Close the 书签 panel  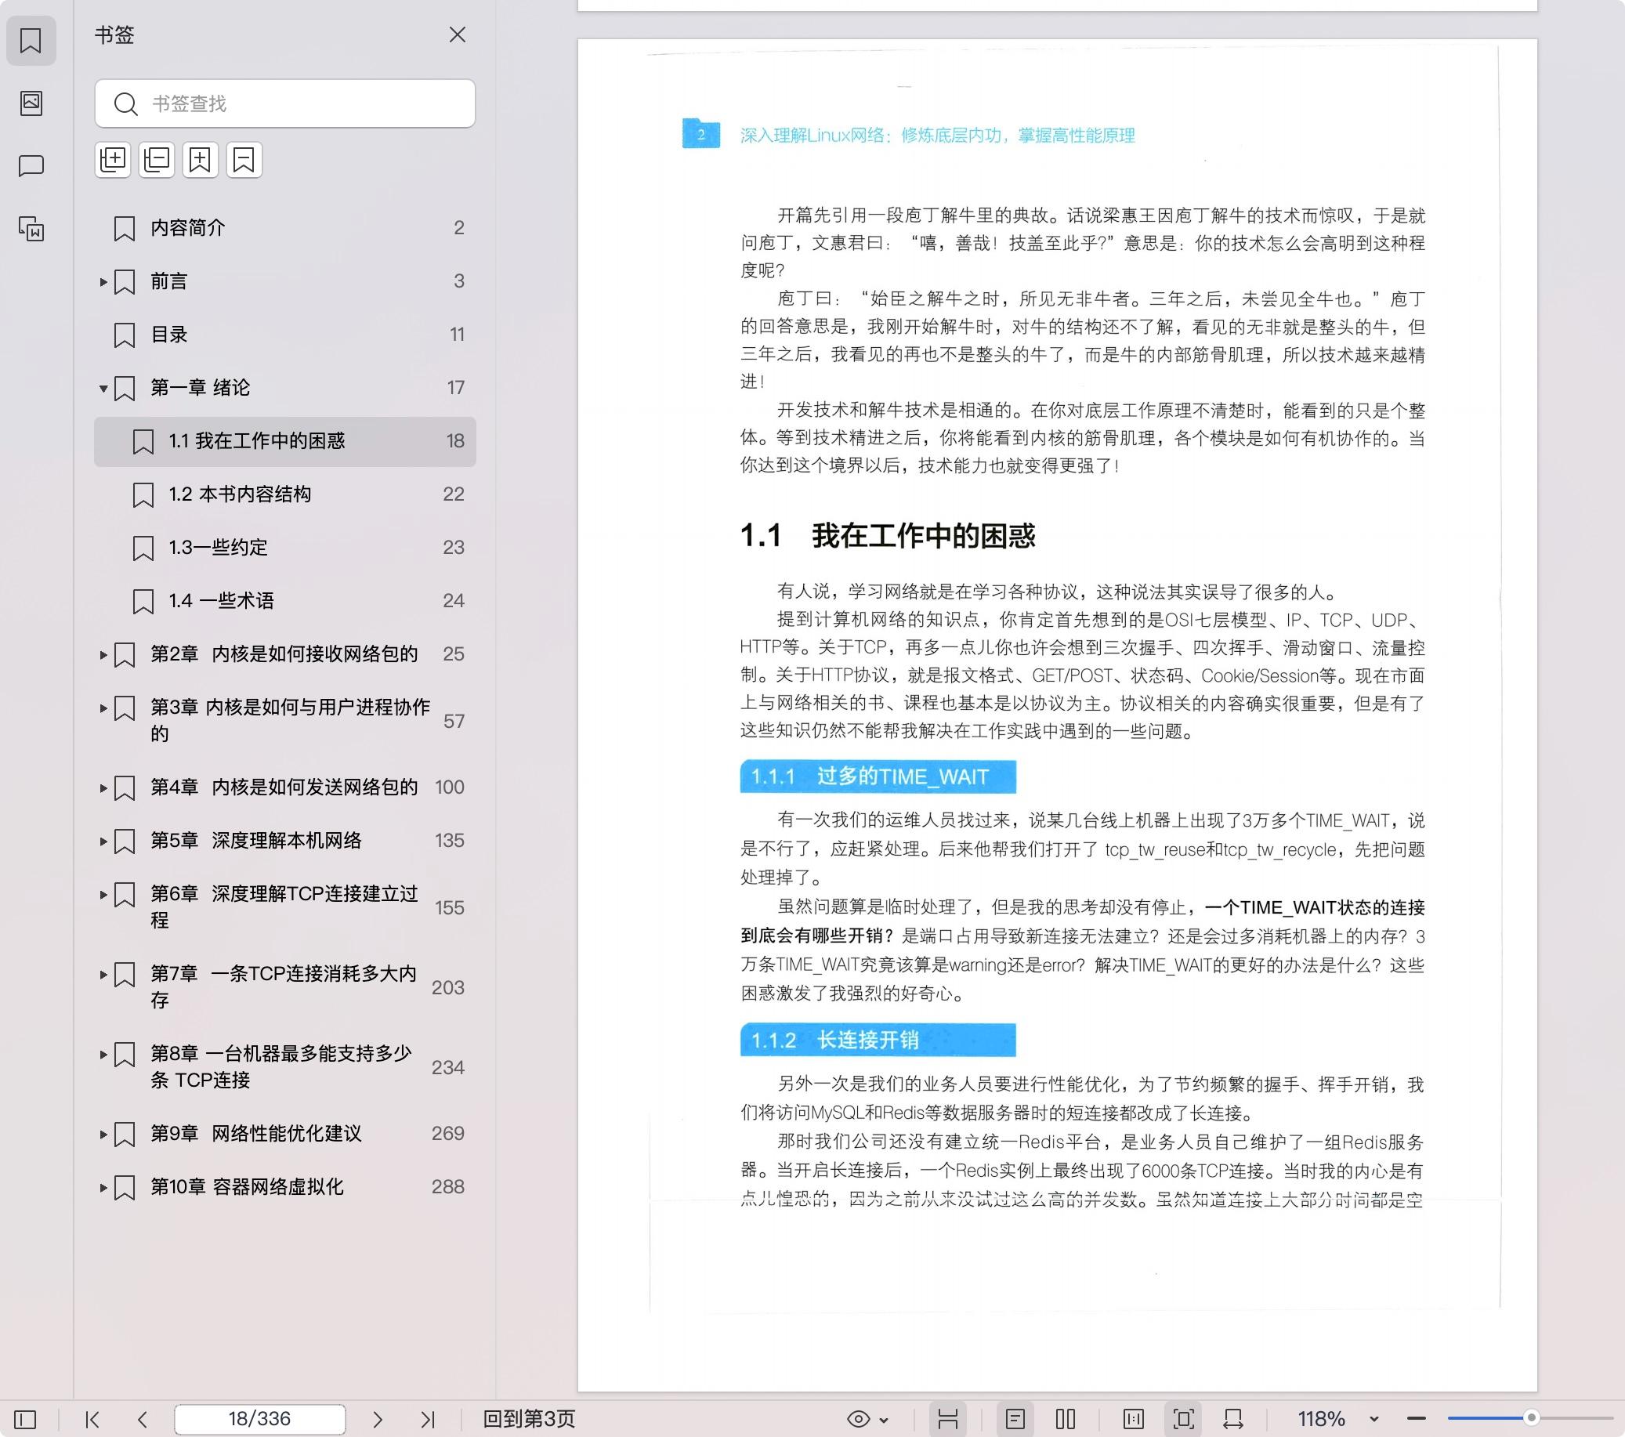coord(457,34)
